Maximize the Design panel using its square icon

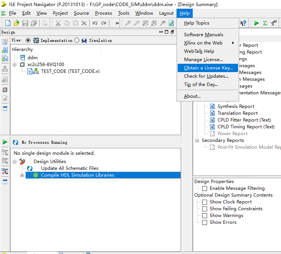click(x=166, y=32)
